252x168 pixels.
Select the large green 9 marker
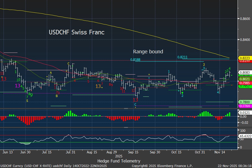[31, 95]
